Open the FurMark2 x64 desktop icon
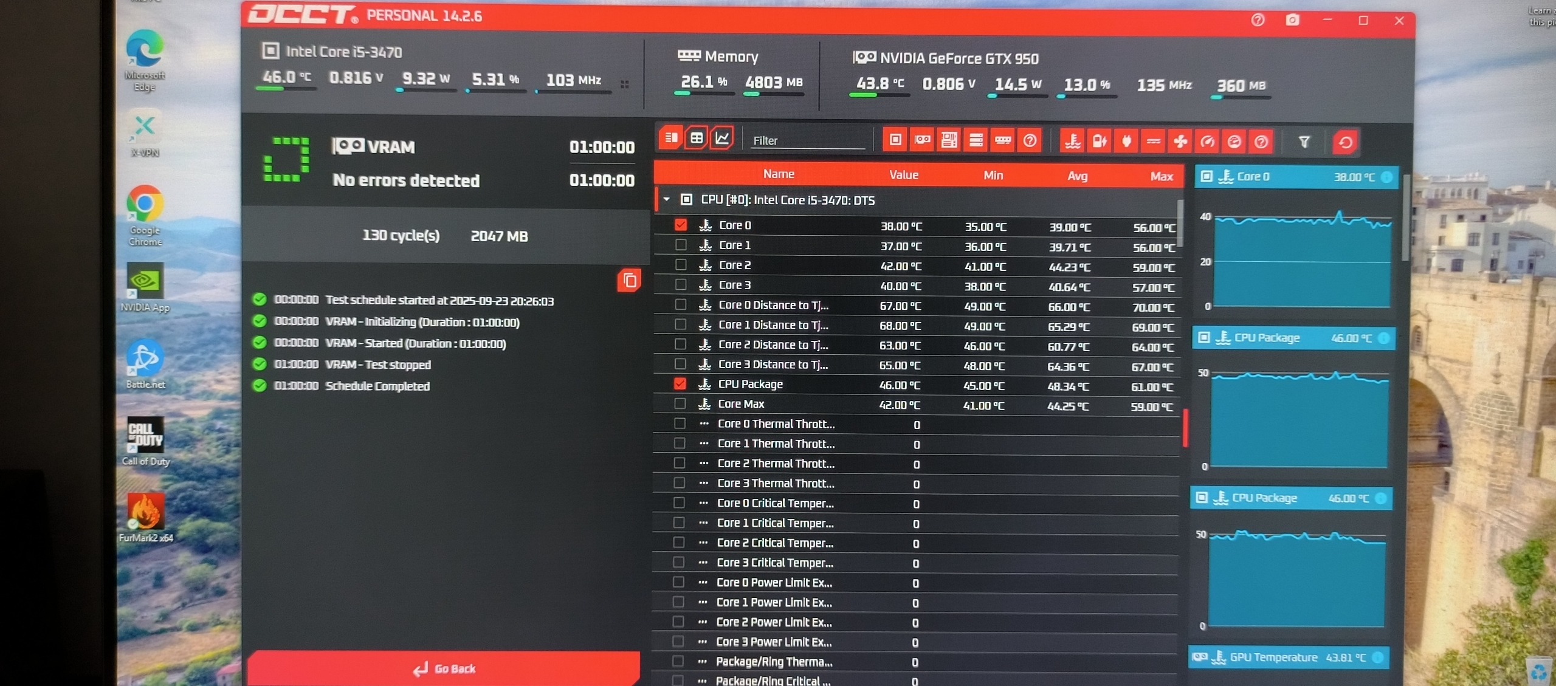The height and width of the screenshot is (686, 1556). (x=146, y=516)
